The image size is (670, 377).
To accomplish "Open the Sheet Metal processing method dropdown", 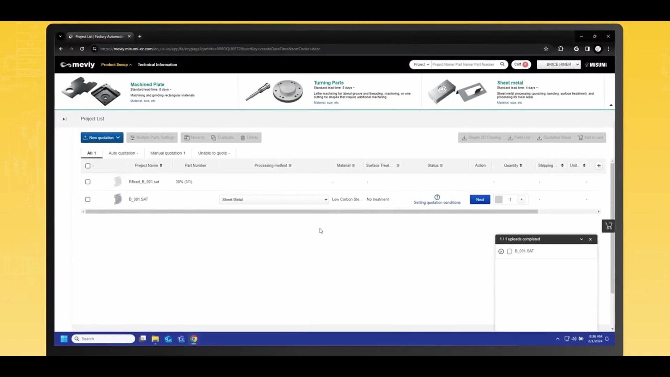I will click(274, 200).
